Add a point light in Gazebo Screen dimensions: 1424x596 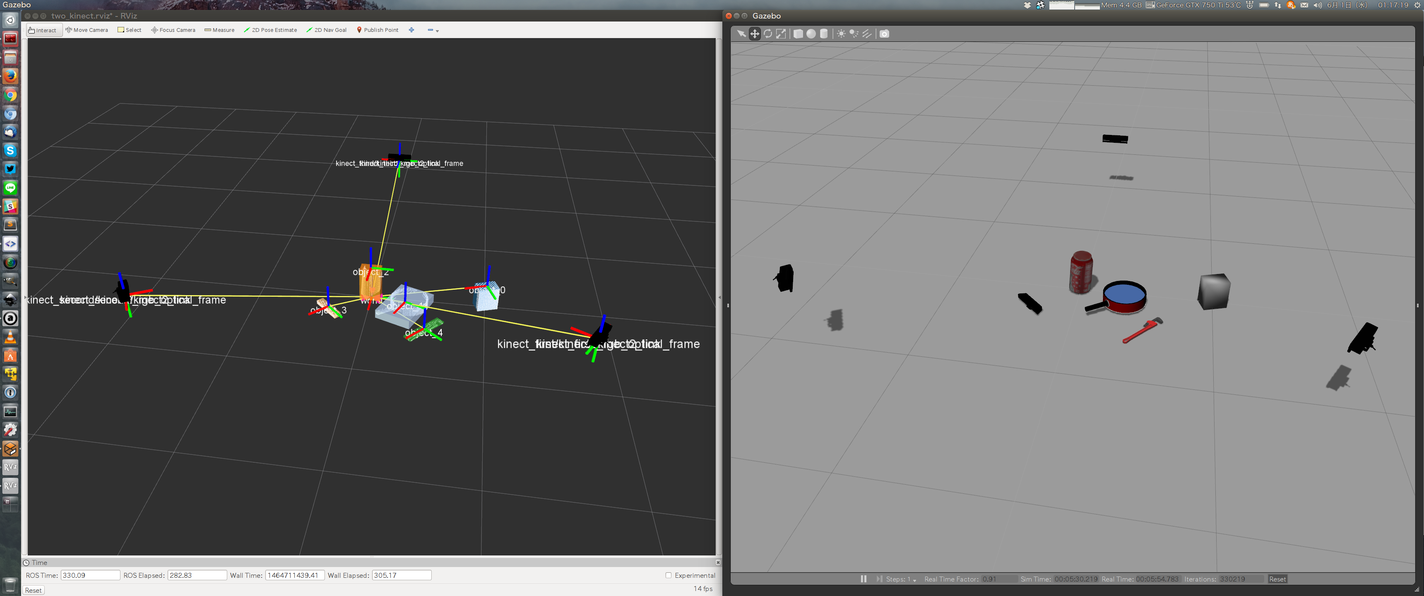(841, 34)
